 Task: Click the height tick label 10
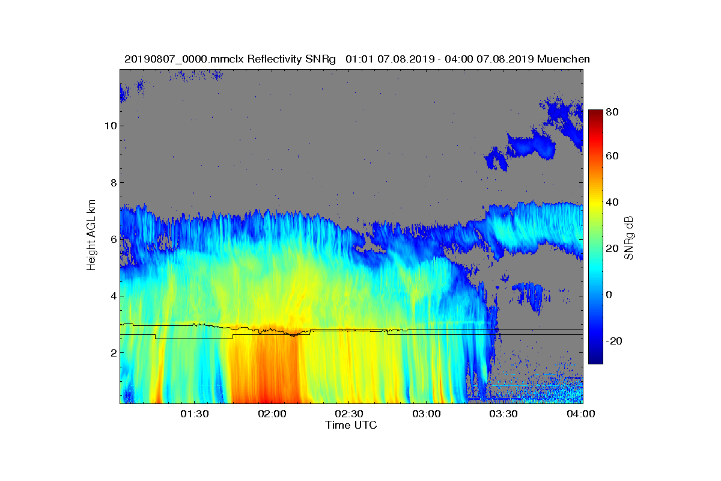coord(111,126)
